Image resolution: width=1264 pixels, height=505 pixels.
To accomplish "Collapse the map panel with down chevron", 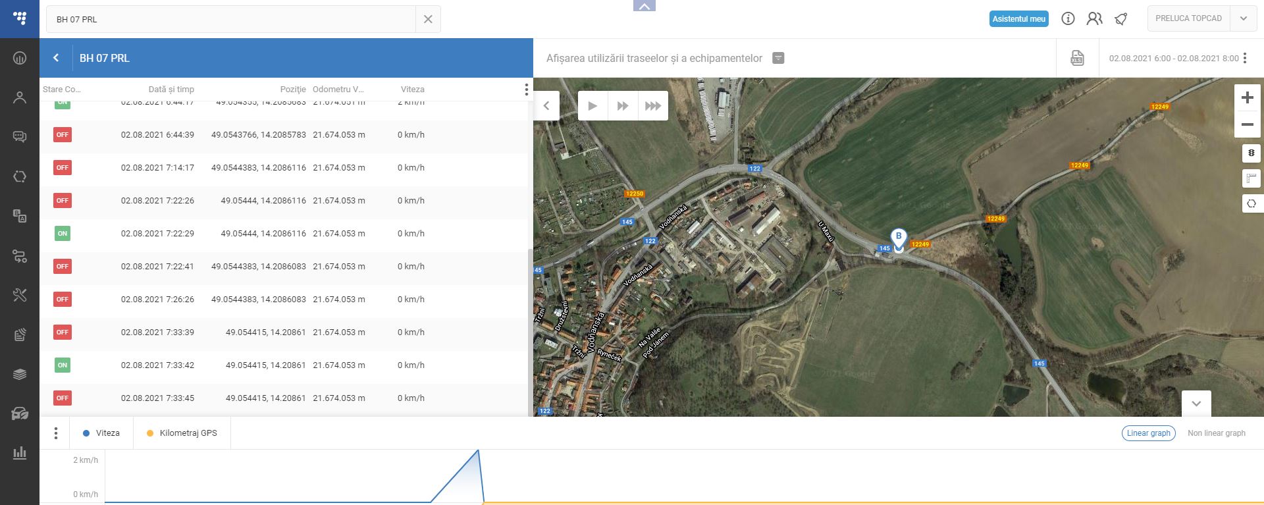I will pos(1196,404).
